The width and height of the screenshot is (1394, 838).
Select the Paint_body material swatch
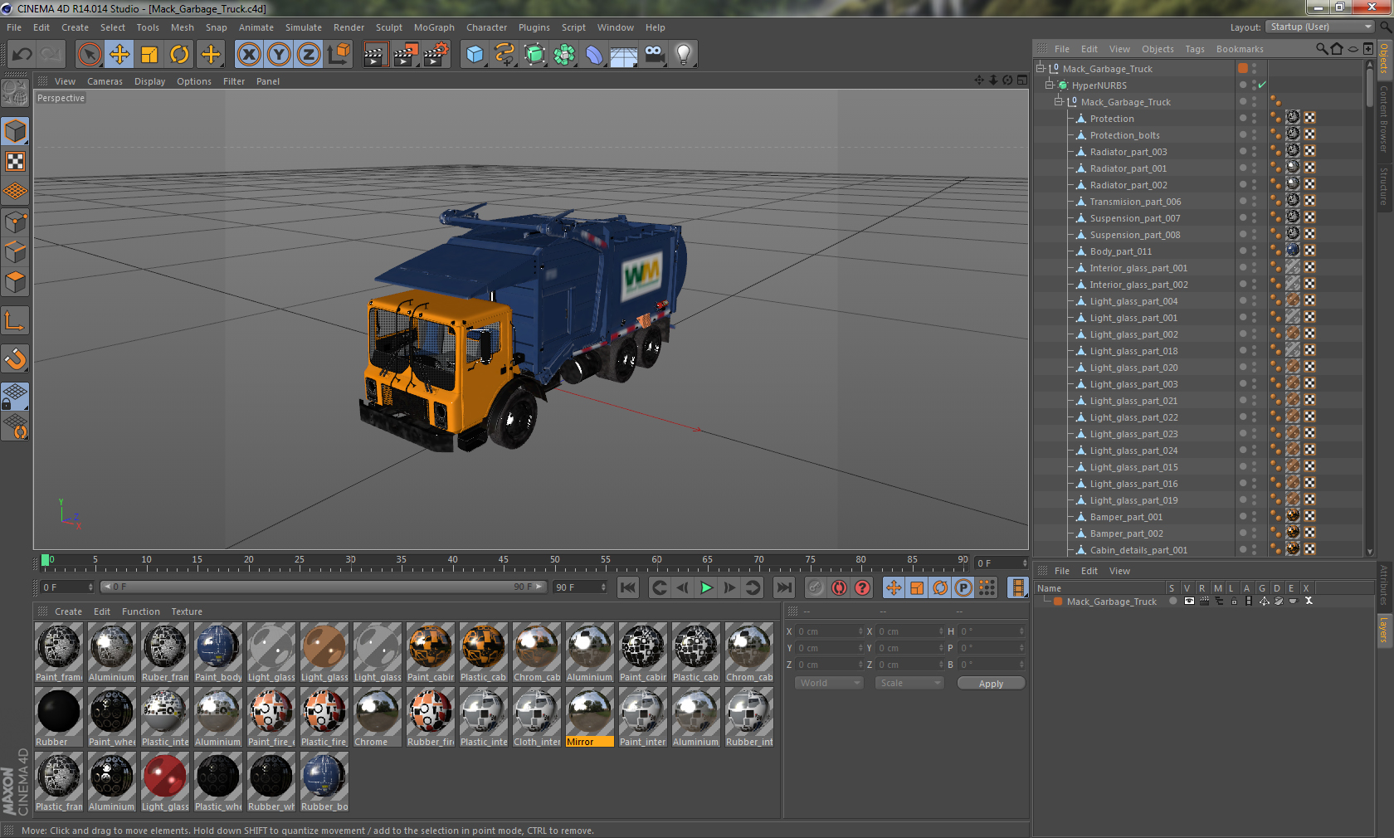(x=218, y=654)
